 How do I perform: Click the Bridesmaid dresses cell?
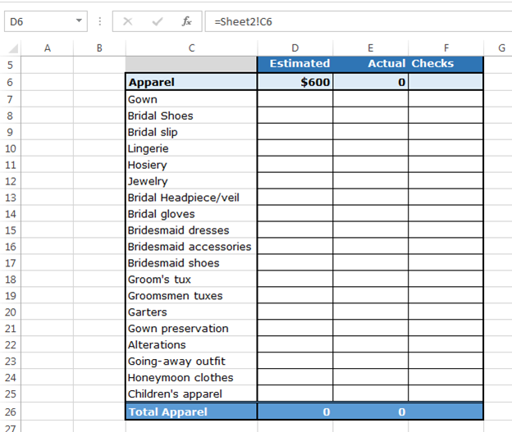click(191, 230)
